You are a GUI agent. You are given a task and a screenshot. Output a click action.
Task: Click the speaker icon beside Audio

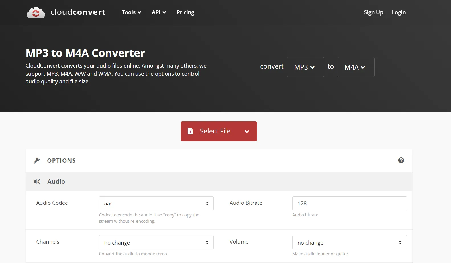pyautogui.click(x=37, y=182)
